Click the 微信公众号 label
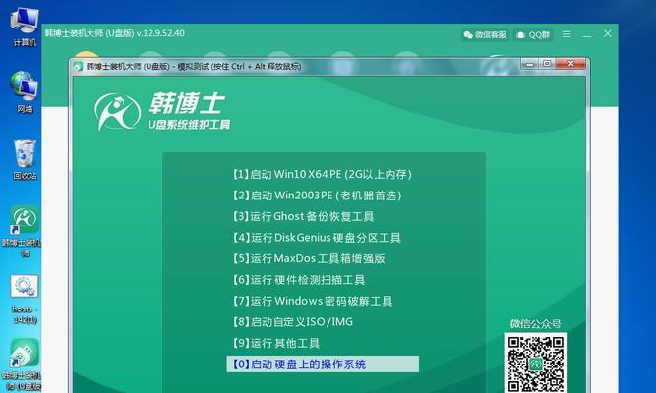656x393 pixels. 535,323
